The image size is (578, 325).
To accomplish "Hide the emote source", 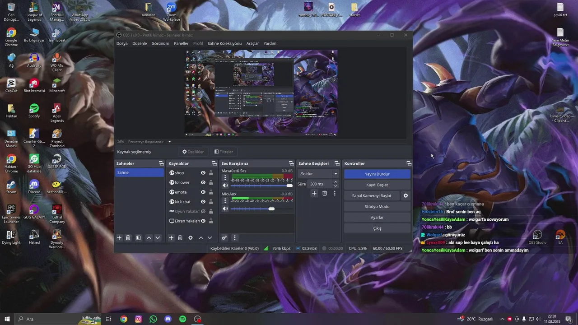I will (203, 192).
